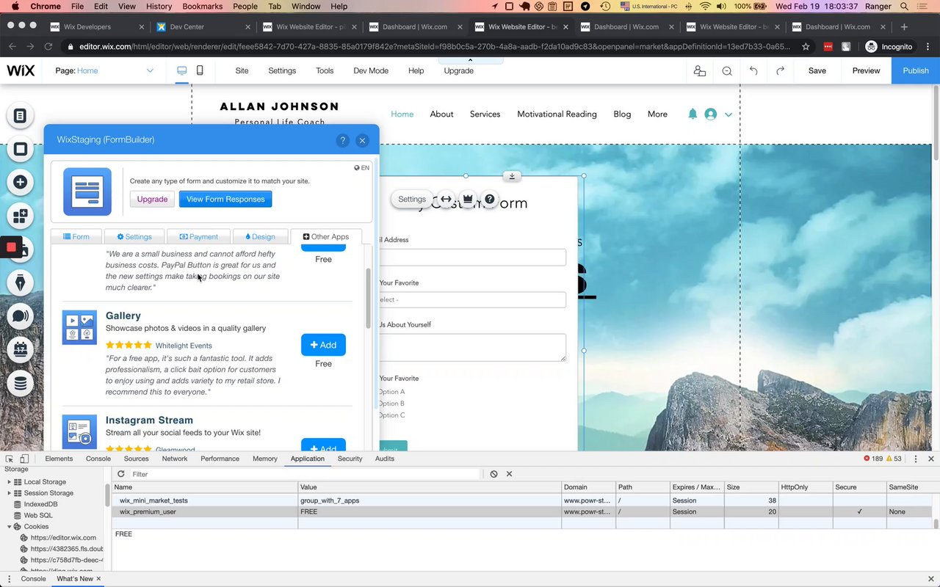Screen dimensions: 940x587
Task: Expand the Session Storage tree node
Action: [10, 493]
